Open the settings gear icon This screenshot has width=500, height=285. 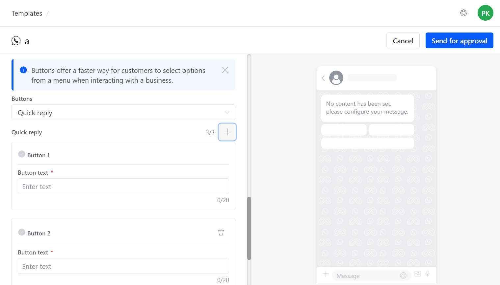pos(463,13)
